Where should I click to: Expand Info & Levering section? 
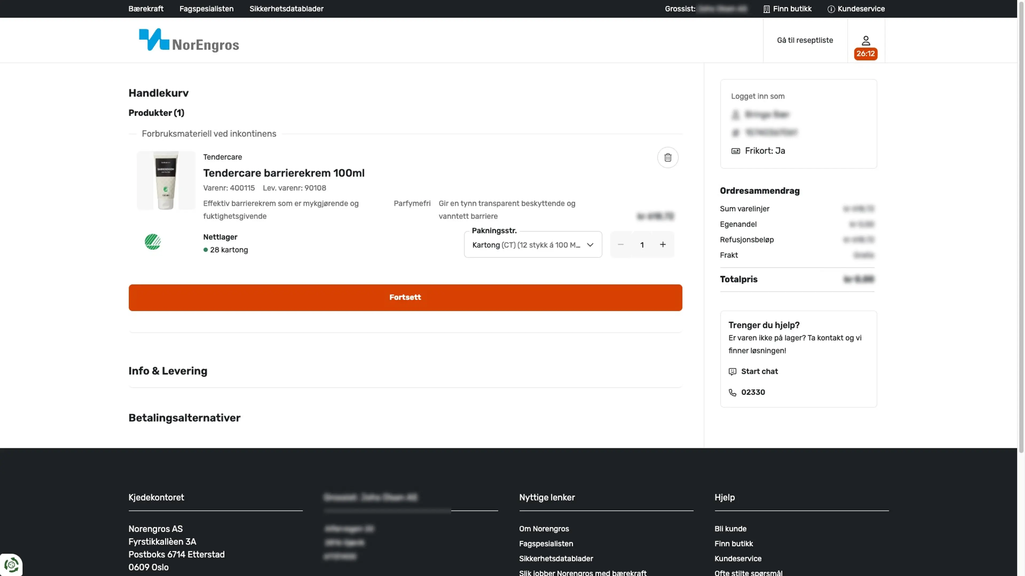point(168,371)
